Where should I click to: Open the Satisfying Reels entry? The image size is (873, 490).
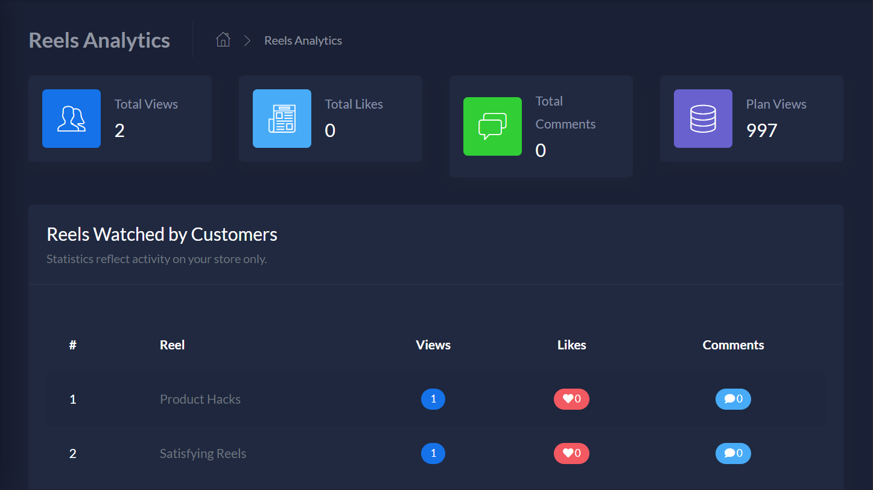[x=203, y=453]
